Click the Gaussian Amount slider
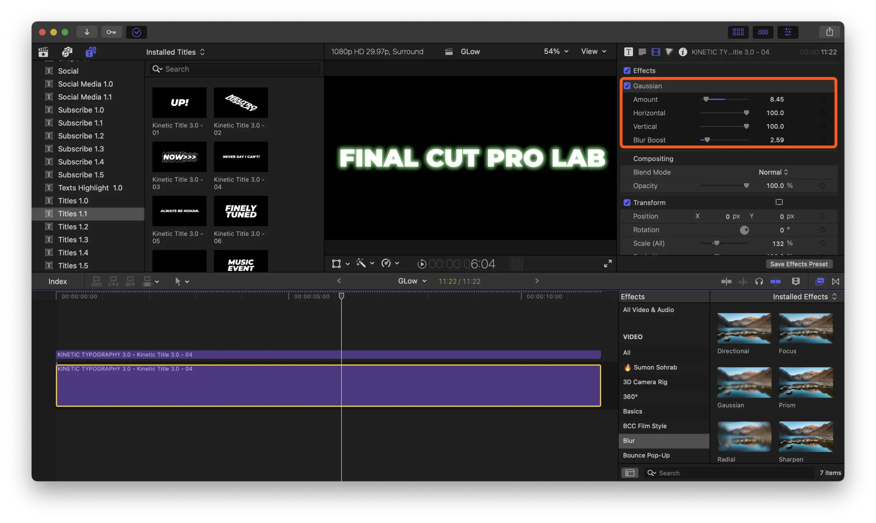 pos(724,100)
